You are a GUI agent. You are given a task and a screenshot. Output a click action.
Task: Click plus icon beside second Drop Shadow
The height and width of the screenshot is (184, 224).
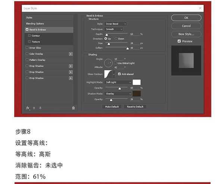(x=71, y=72)
